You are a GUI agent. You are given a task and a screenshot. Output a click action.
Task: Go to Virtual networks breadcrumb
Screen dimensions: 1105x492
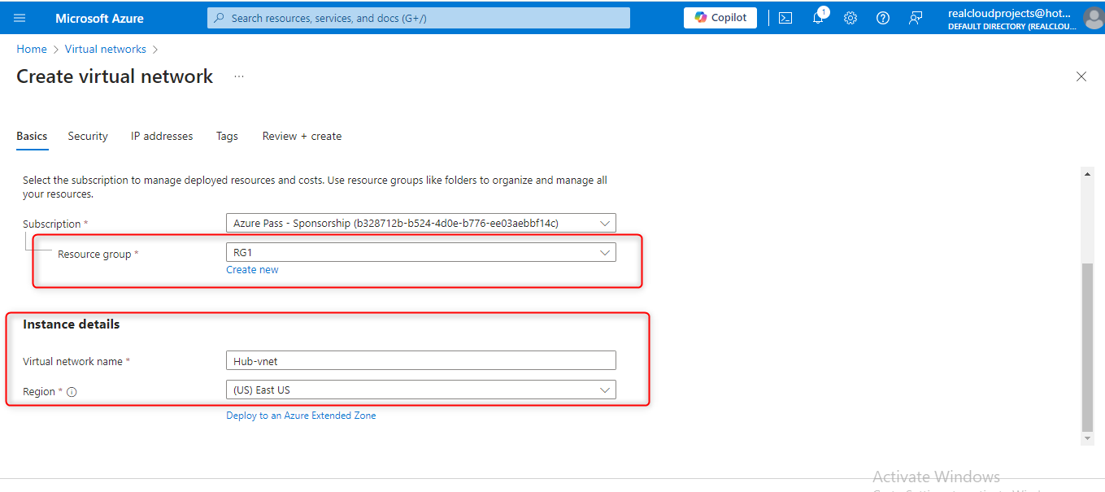point(106,49)
